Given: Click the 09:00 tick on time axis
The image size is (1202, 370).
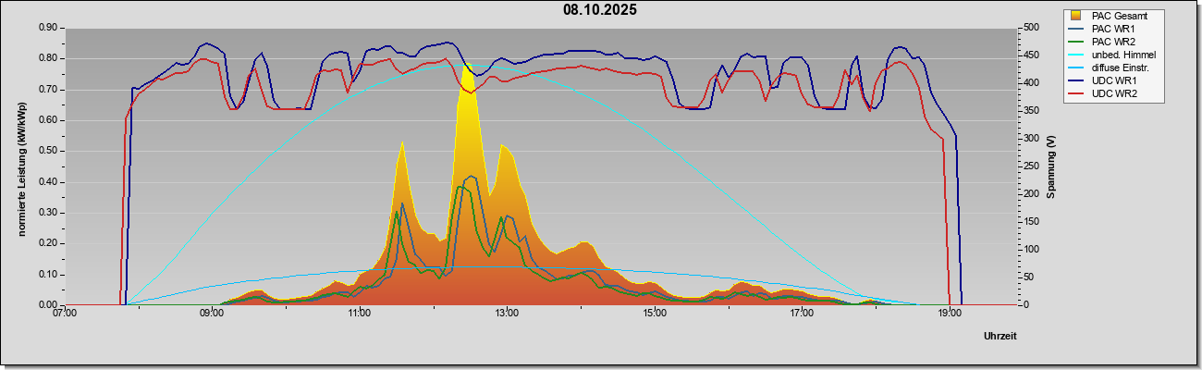Looking at the screenshot, I should click(x=212, y=314).
